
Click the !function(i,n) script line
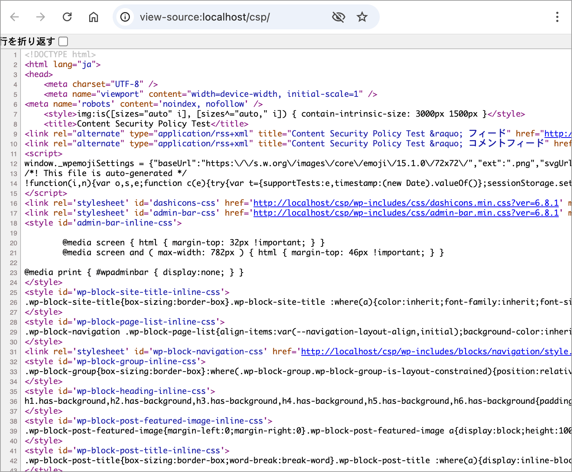click(298, 183)
